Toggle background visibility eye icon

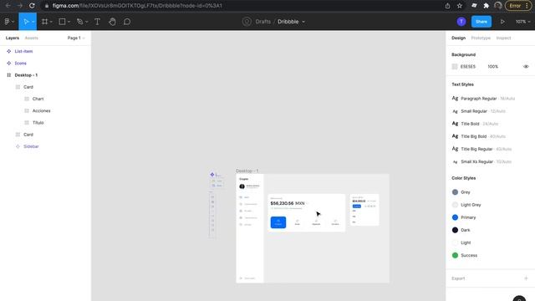[526, 67]
